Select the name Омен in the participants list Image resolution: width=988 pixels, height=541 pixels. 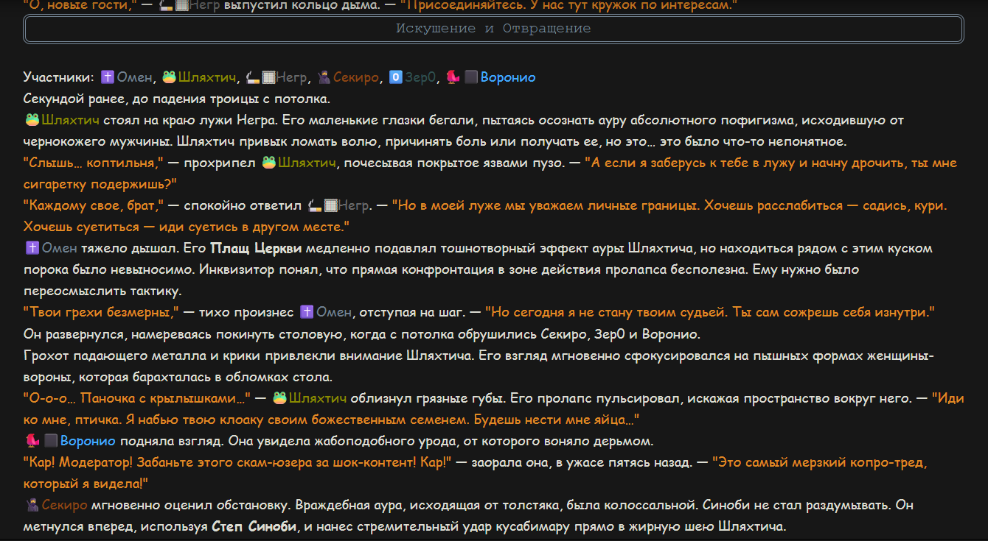pos(135,77)
